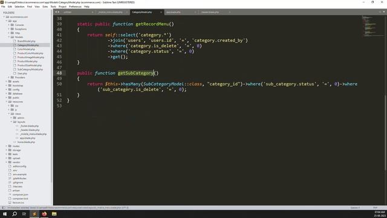
Task: Open the artisan file in the sidebar
Action: [x=16, y=190]
